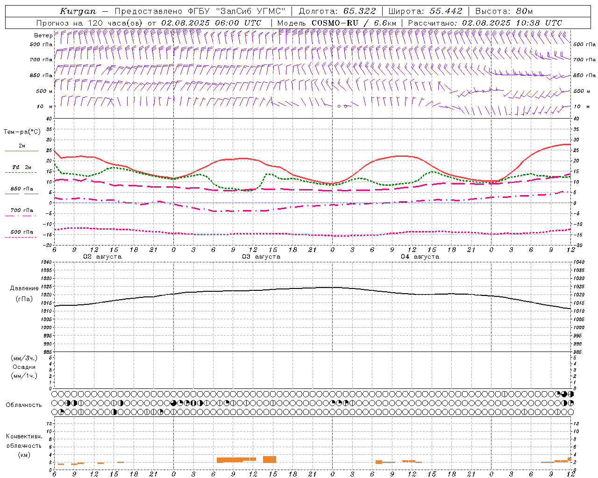
Task: Click the '700 гПа' temperature legend entry
Action: click(22, 211)
